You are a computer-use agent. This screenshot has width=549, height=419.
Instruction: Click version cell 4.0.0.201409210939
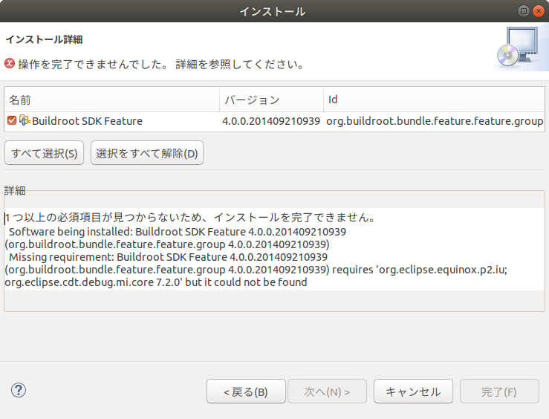click(x=271, y=121)
